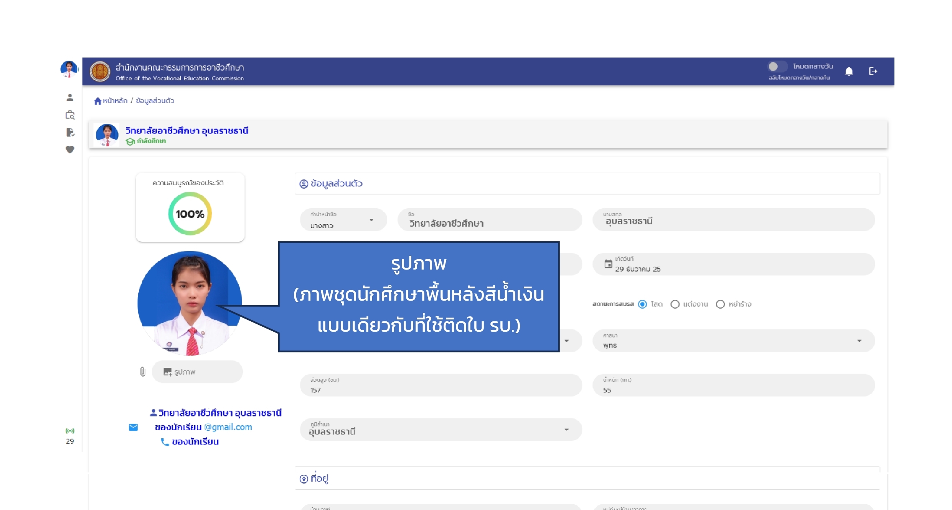Click the person icon beside the college name
Screen dimensions: 952x510
153,413
